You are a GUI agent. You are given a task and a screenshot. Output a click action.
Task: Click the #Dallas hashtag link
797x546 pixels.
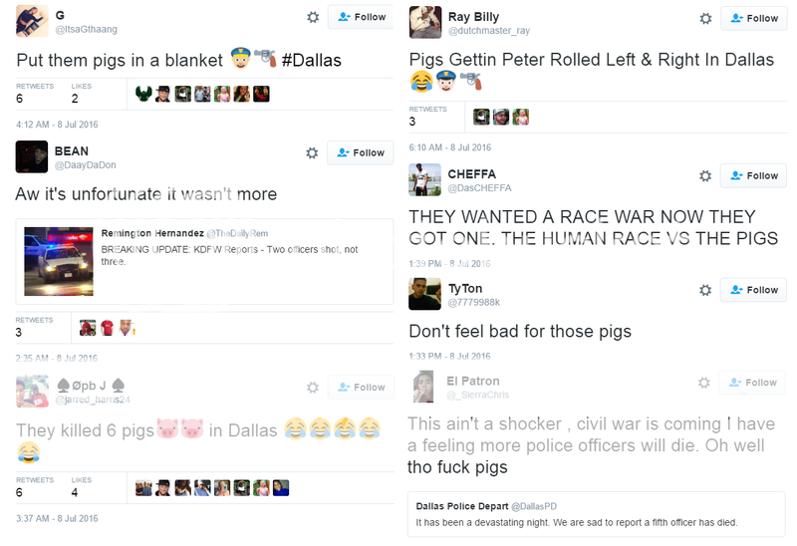coord(312,60)
